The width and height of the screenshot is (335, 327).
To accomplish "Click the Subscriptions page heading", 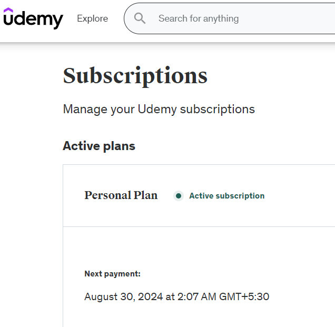I will 135,76.
